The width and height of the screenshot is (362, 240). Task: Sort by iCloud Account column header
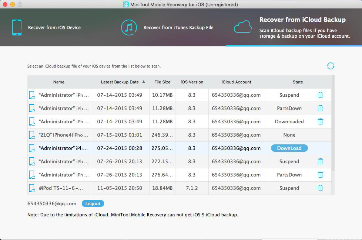tap(237, 82)
